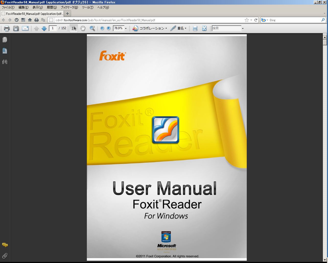
Task: Open the zoom percentage dropdown arrow
Action: click(126, 28)
